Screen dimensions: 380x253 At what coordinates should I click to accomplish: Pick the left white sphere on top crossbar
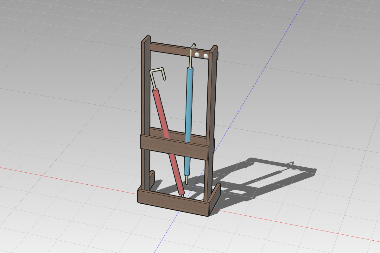pyautogui.click(x=197, y=55)
